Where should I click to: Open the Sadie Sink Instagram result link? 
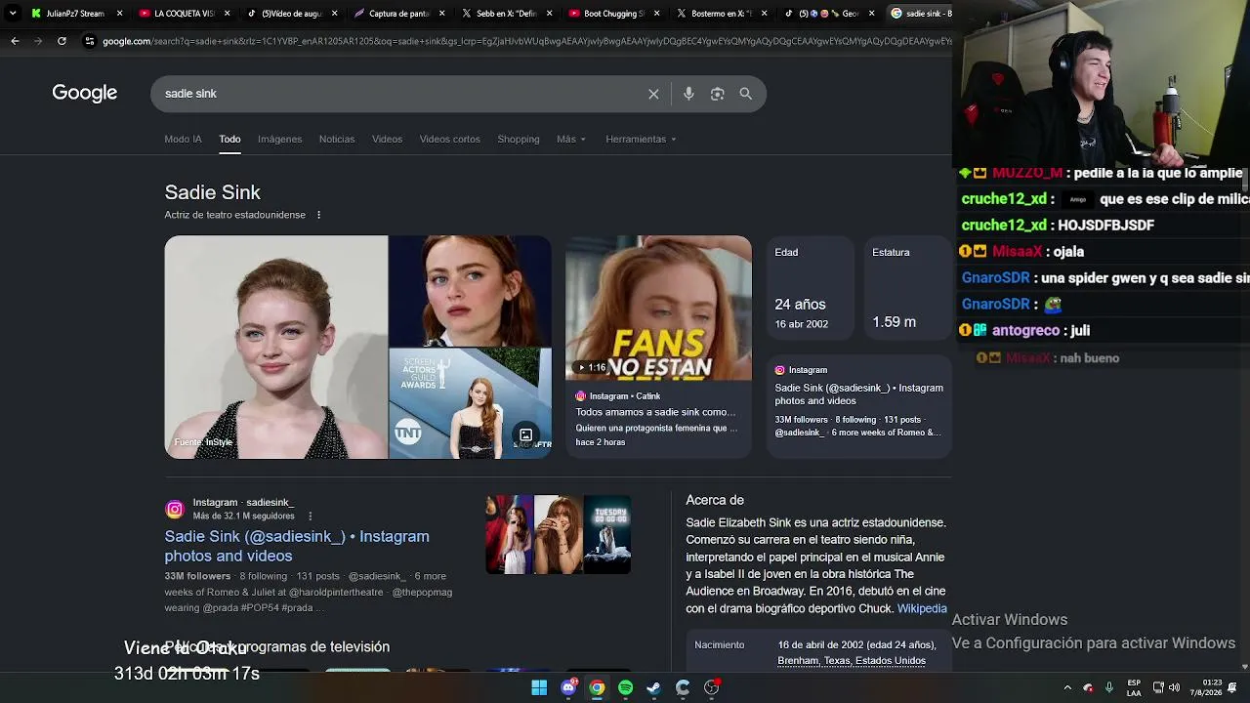point(297,546)
